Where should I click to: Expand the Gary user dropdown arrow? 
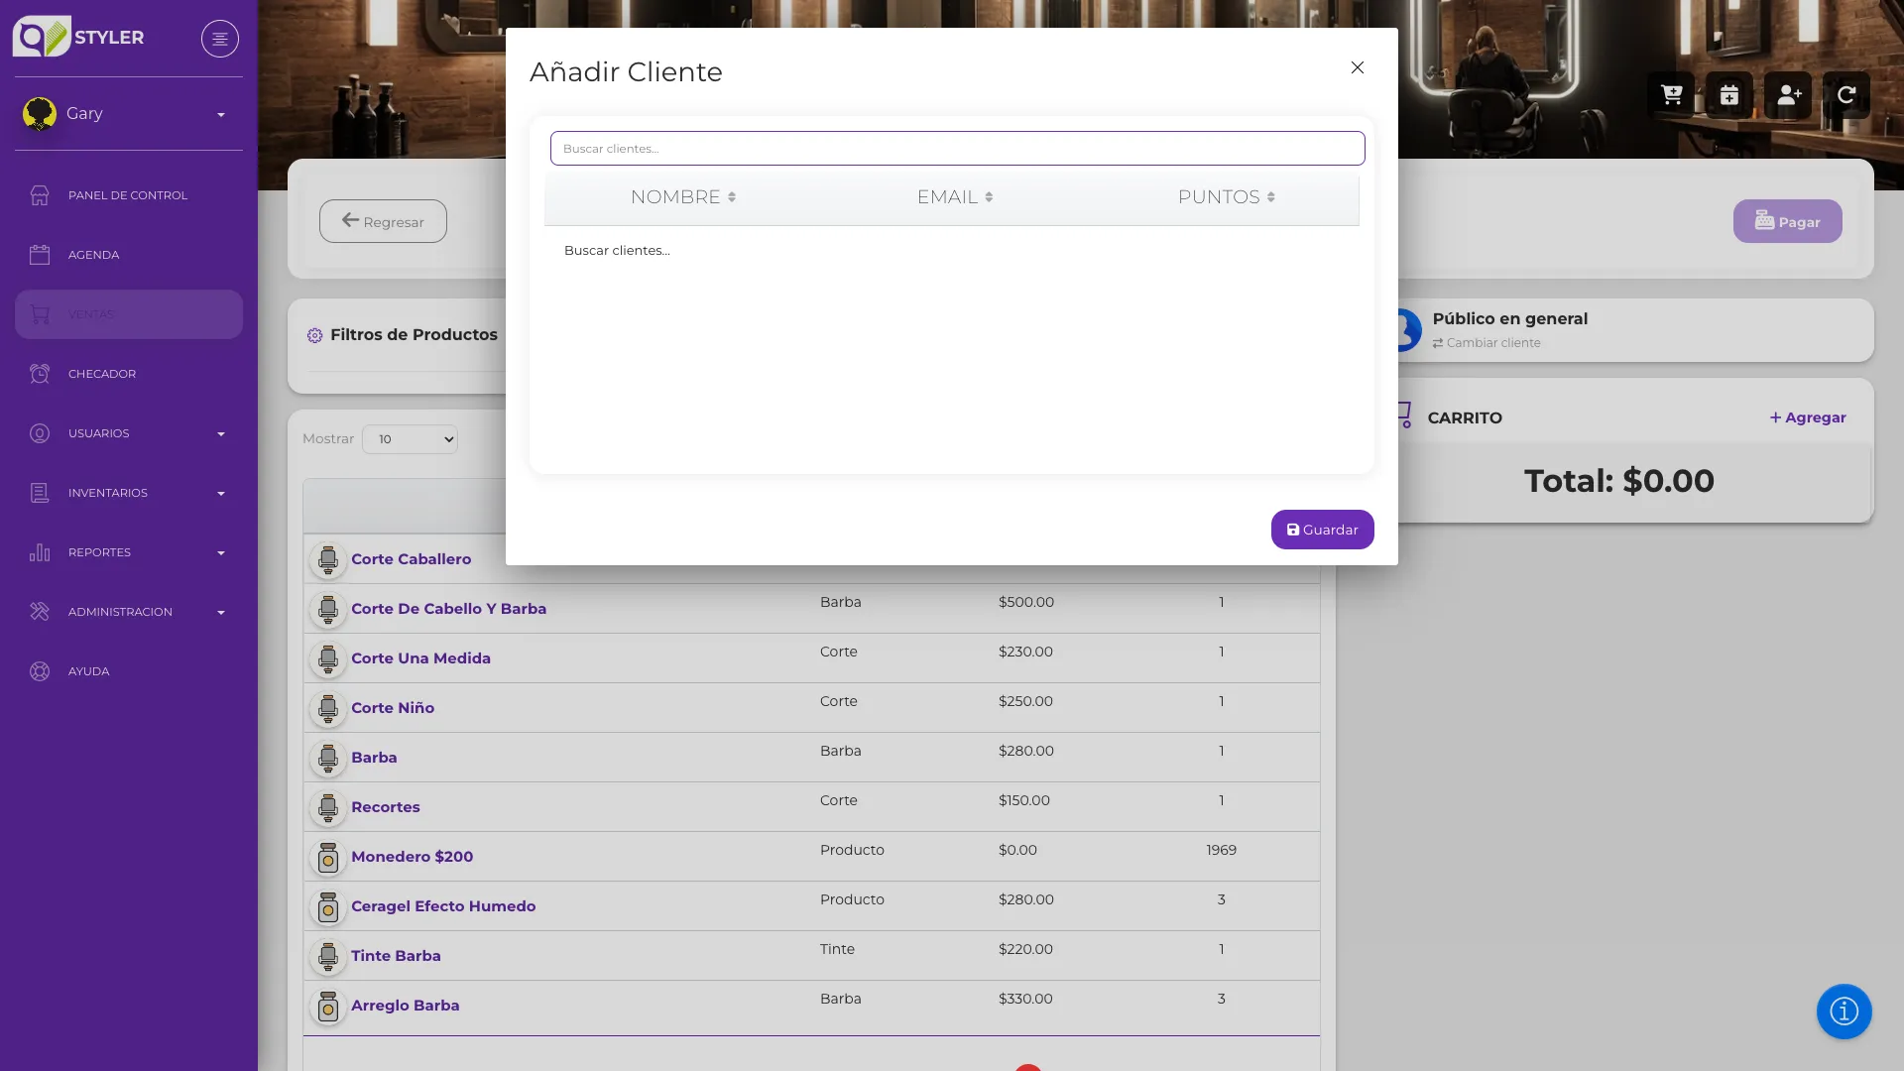221,115
